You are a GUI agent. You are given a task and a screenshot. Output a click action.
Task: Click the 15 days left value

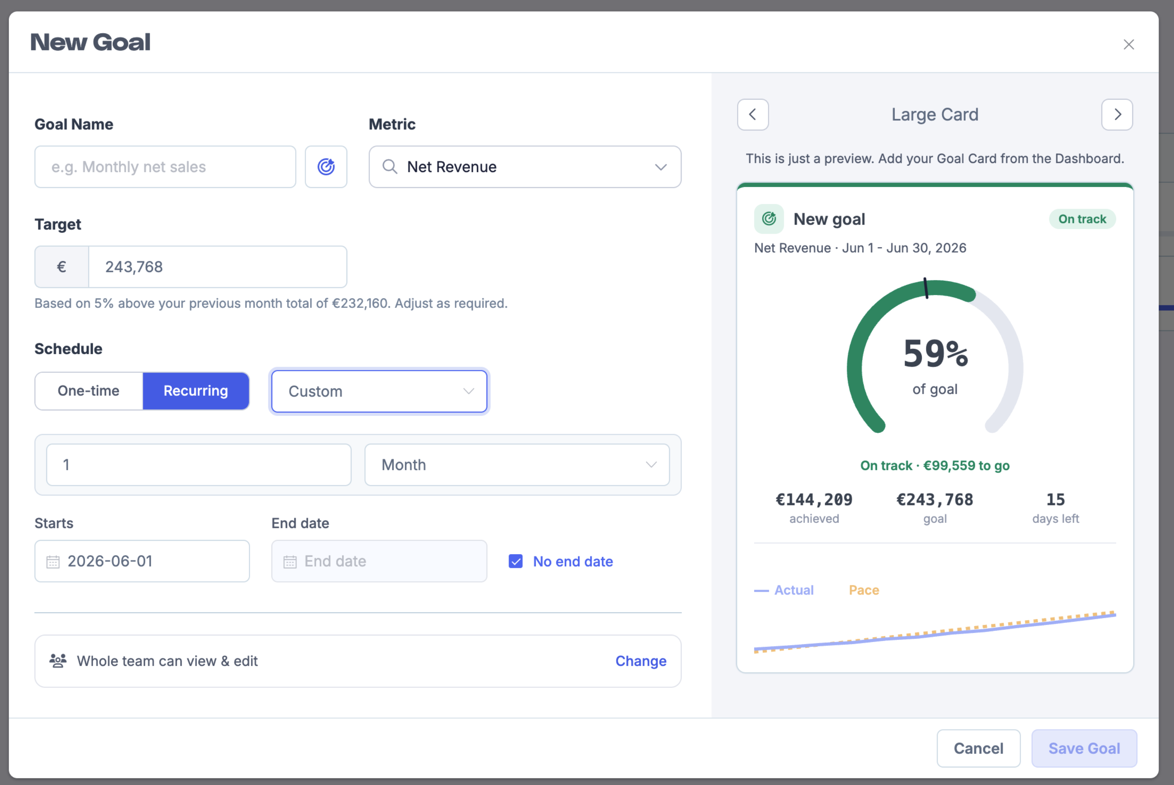coord(1055,499)
